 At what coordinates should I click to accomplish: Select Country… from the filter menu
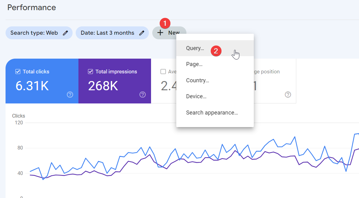215,80
